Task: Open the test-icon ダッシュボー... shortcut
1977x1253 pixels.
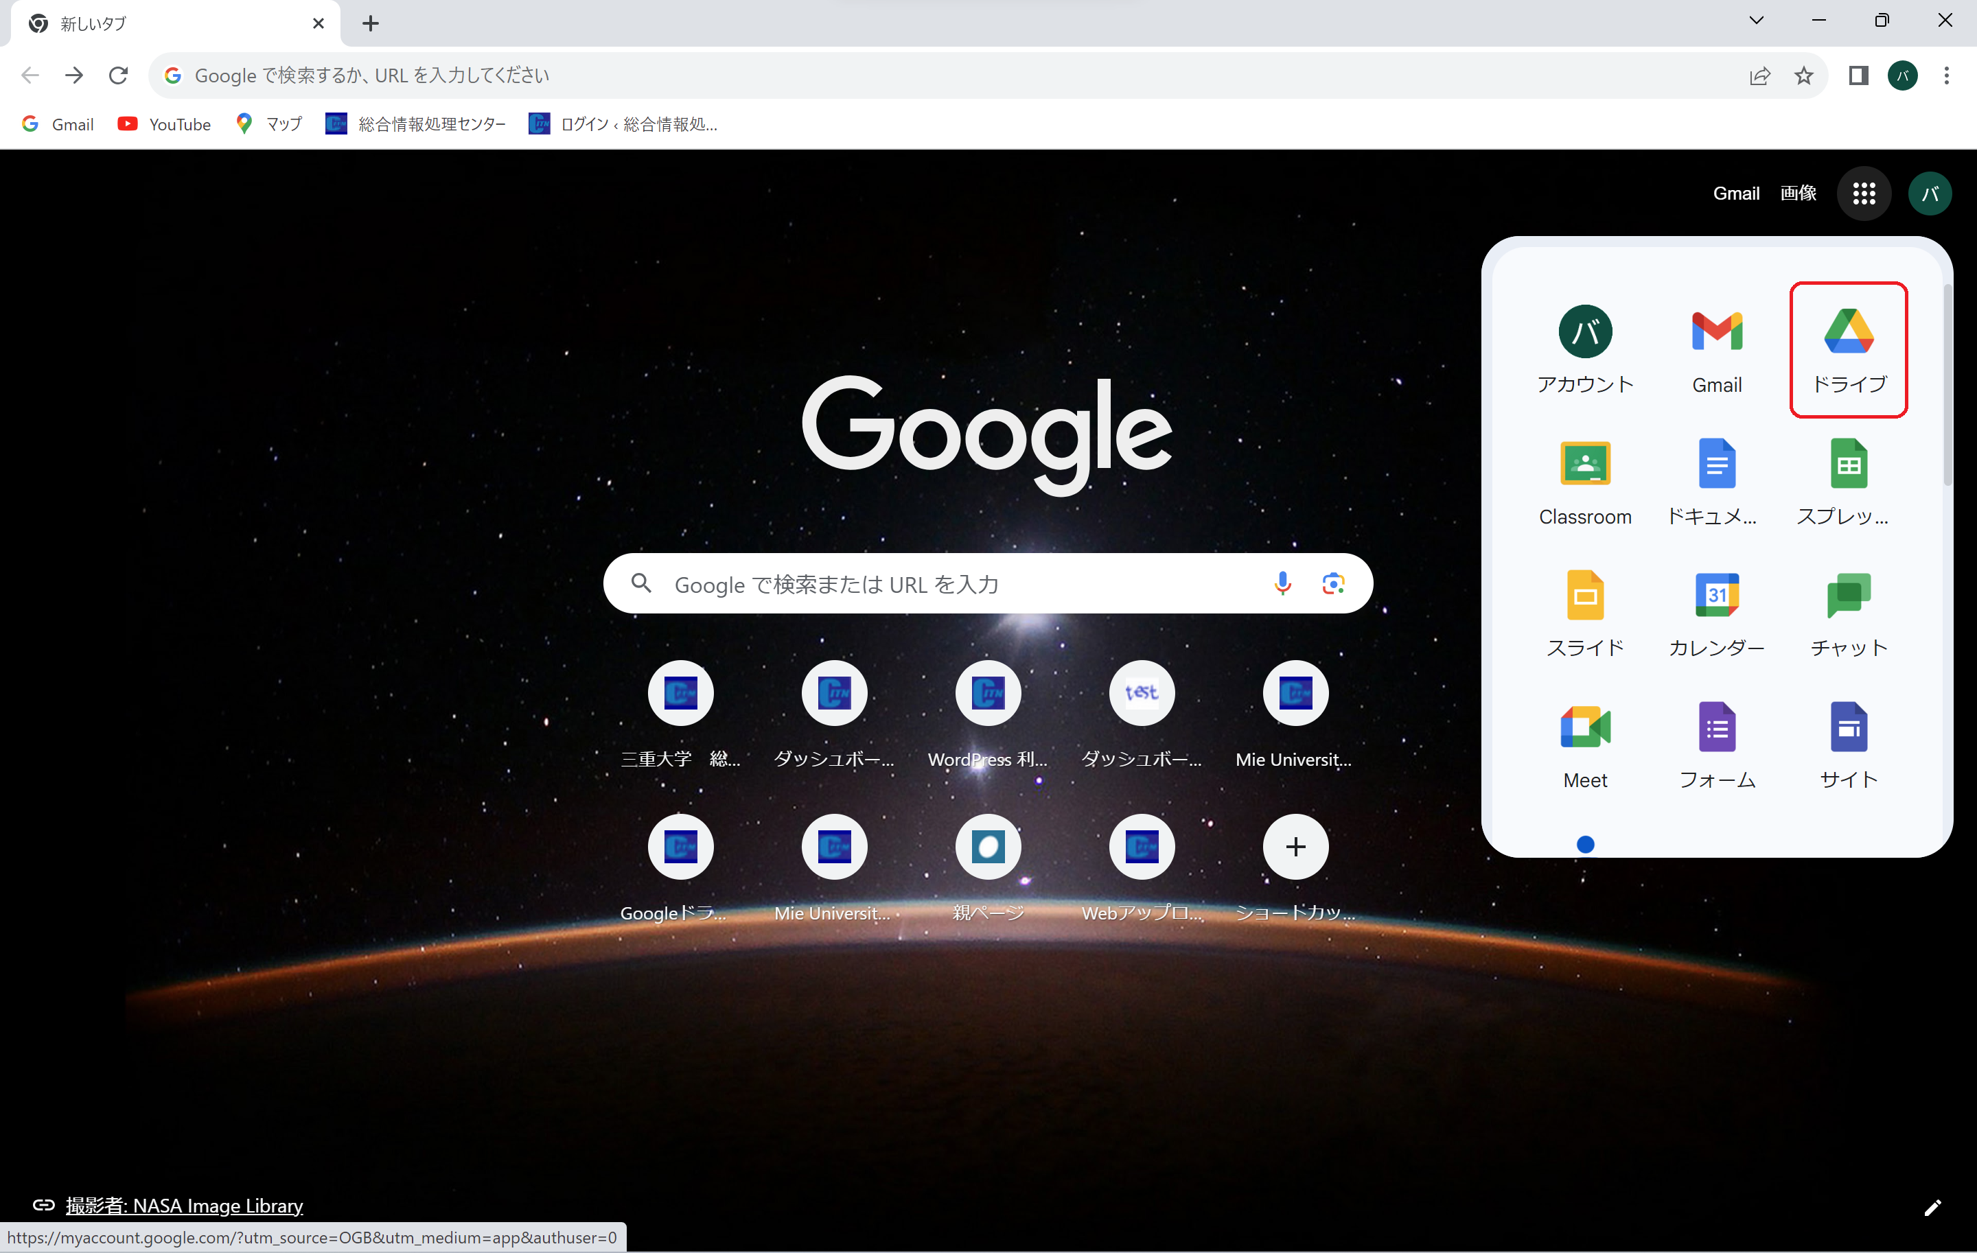Action: pos(1141,715)
